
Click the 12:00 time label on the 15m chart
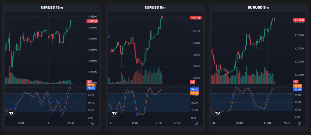[x=21, y=123]
